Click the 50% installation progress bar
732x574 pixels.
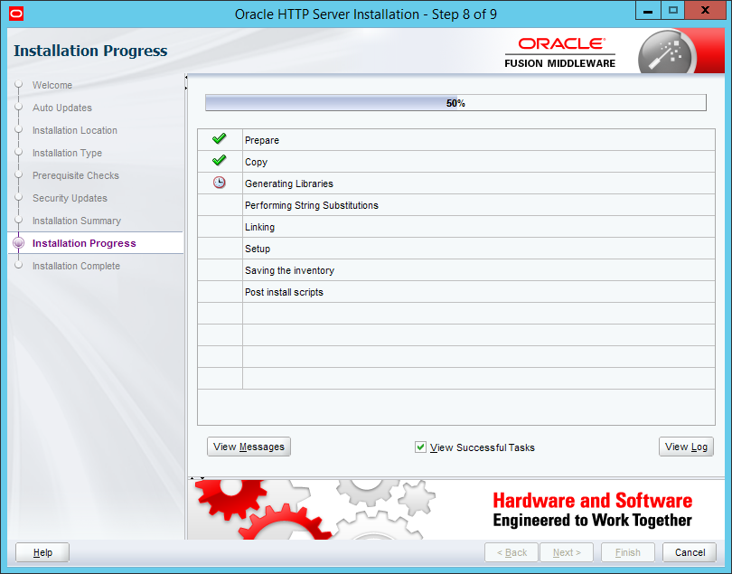coord(455,103)
